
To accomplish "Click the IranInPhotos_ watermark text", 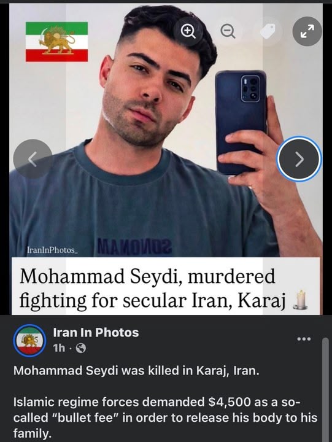I will [52, 250].
